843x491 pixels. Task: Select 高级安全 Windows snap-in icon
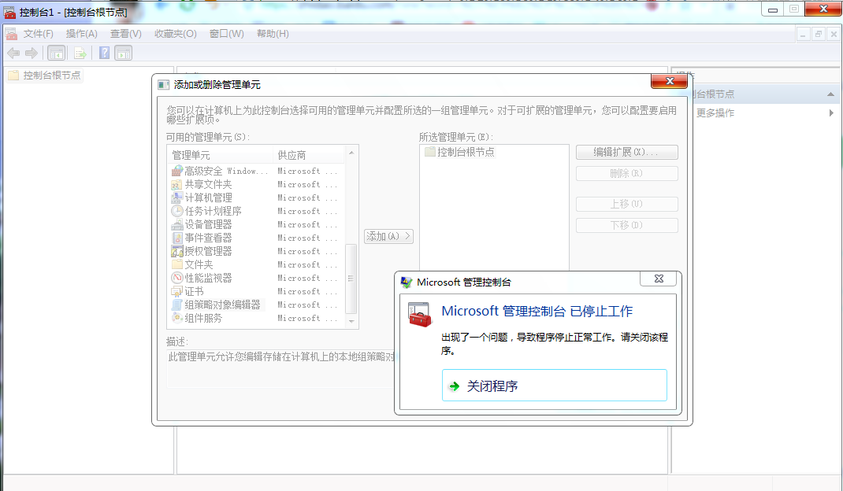(x=177, y=171)
